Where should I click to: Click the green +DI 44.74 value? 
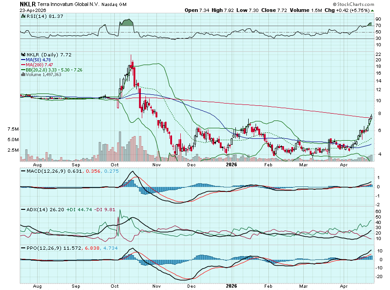point(79,209)
